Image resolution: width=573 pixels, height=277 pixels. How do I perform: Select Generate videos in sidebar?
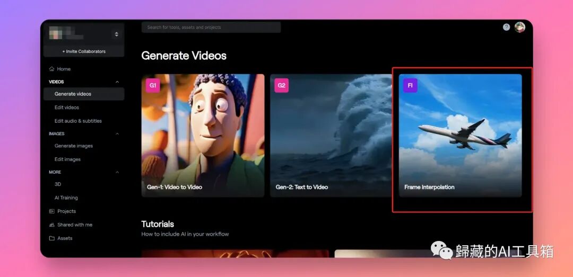tap(84, 94)
